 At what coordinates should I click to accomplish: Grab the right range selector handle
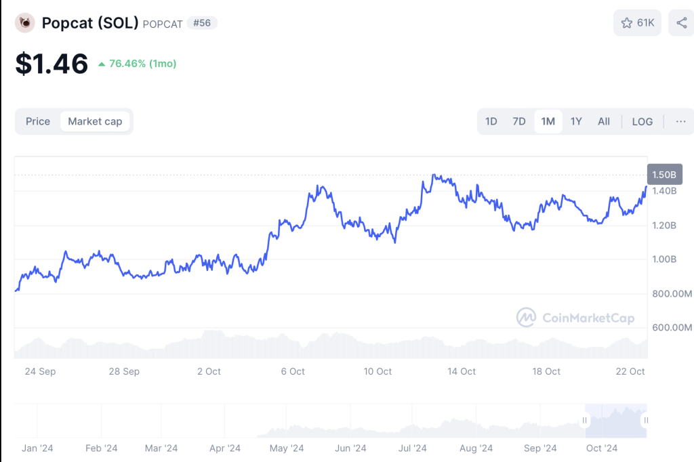646,421
